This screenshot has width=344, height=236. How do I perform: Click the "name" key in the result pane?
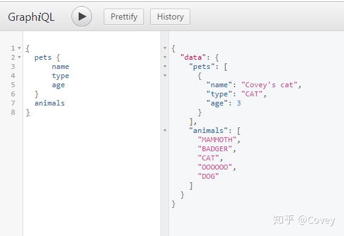point(219,85)
